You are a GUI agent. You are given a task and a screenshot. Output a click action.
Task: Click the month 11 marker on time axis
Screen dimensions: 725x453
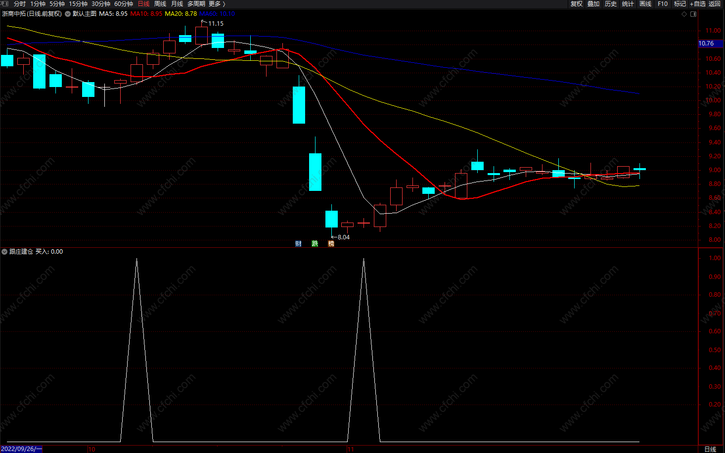coord(351,450)
